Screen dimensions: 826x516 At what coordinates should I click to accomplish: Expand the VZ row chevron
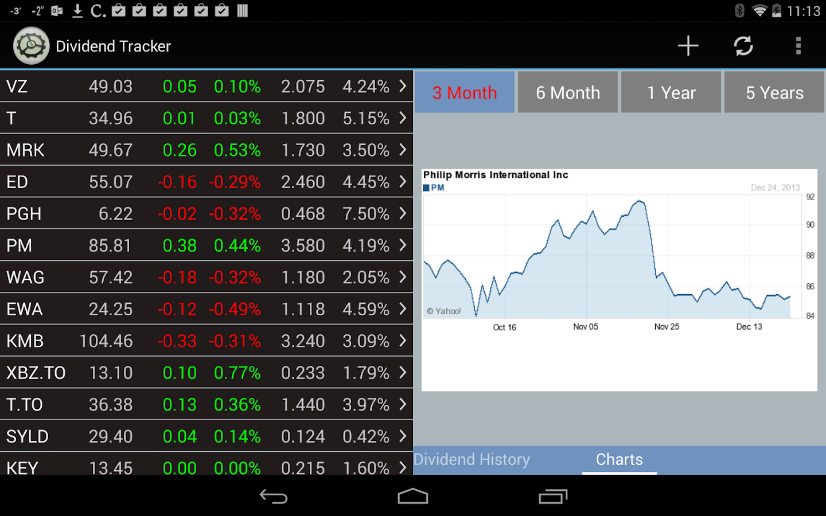tap(403, 86)
